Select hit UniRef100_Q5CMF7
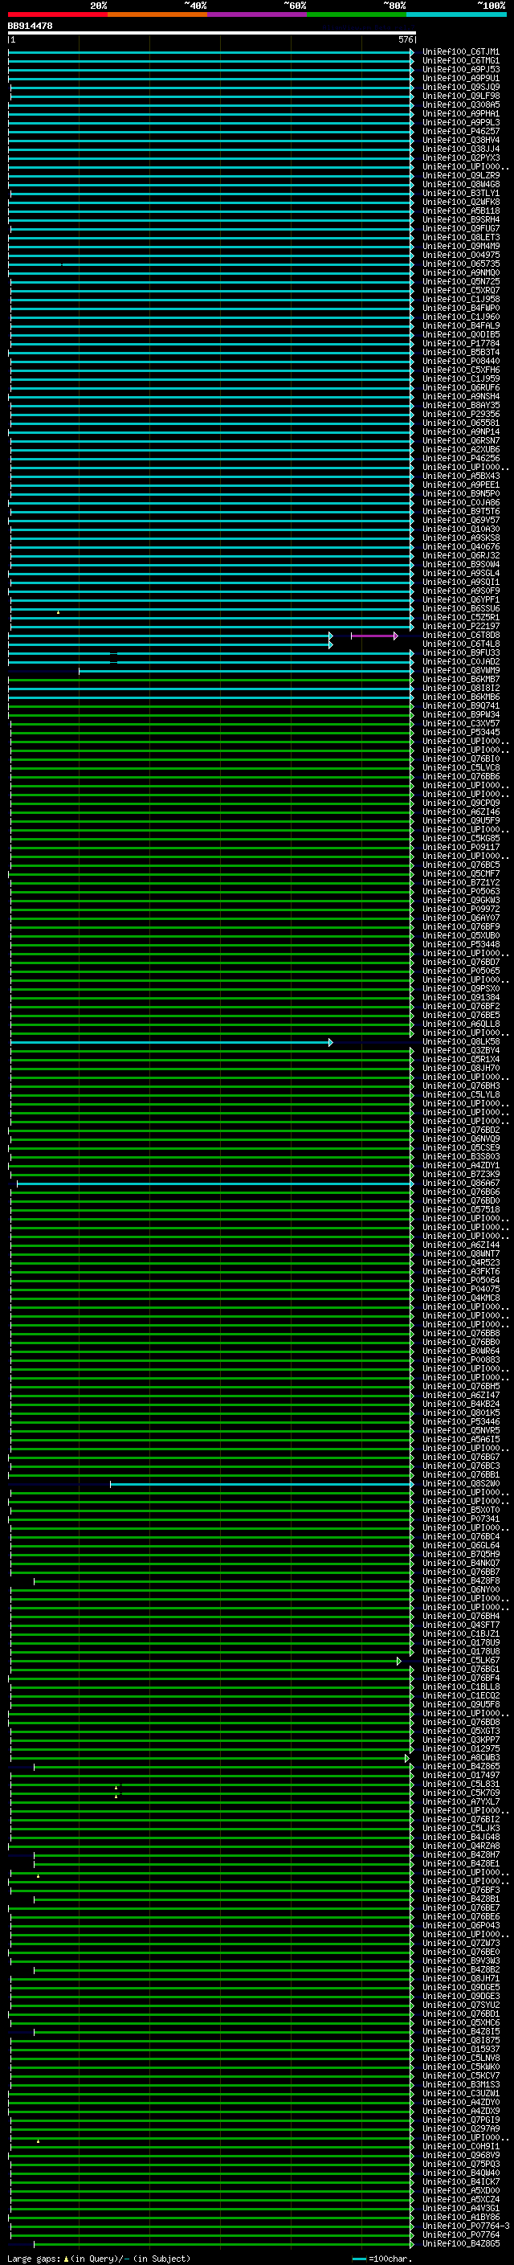 [x=461, y=873]
